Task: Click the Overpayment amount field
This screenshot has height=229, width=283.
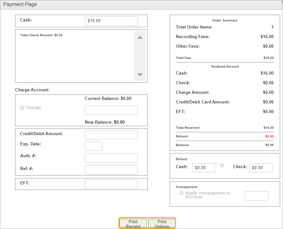Action: pos(256,196)
